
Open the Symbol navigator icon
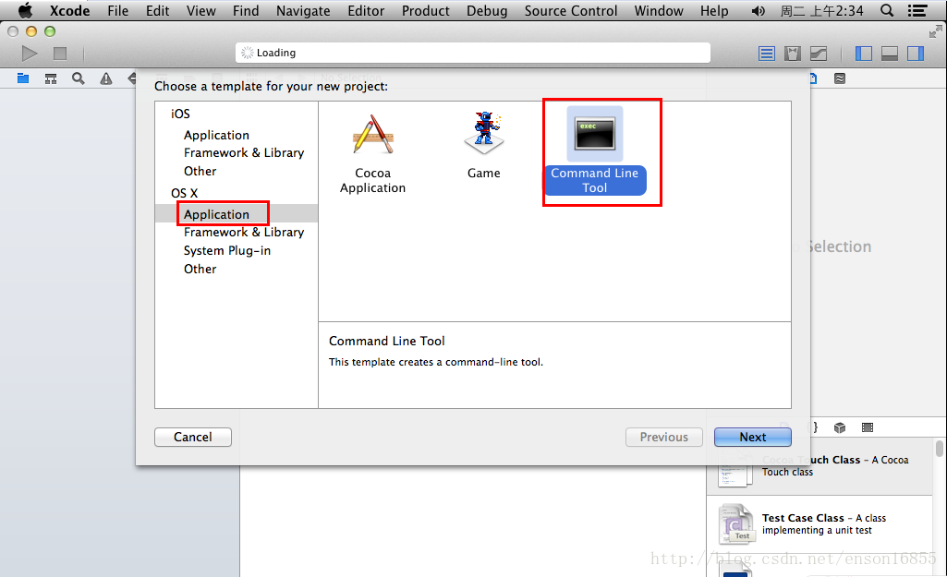[51, 78]
